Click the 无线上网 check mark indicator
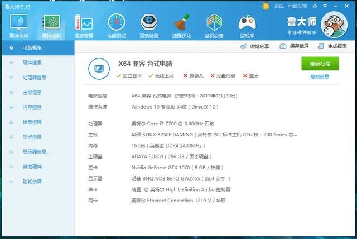This screenshot has width=357, height=239. [161, 76]
